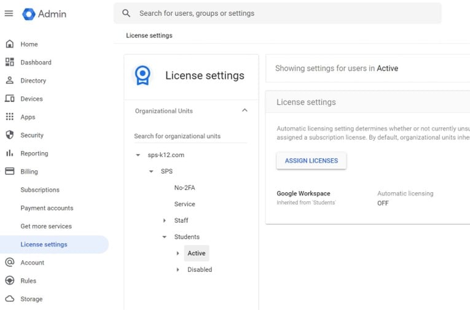Collapse the SPS organizational unit arrow
470x310 pixels.
click(x=151, y=172)
